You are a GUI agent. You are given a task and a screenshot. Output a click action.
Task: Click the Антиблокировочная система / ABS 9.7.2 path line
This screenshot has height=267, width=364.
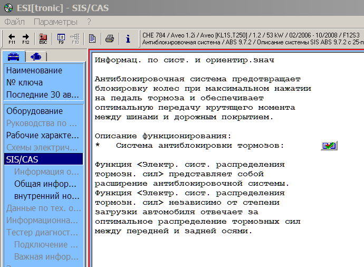(253, 42)
